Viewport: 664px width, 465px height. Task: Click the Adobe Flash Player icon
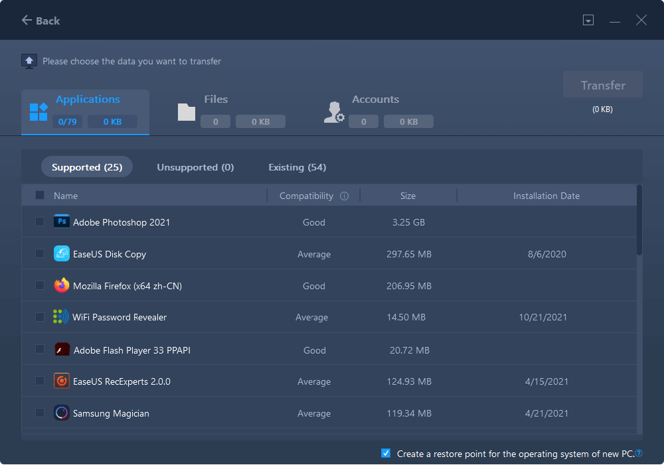tap(62, 350)
